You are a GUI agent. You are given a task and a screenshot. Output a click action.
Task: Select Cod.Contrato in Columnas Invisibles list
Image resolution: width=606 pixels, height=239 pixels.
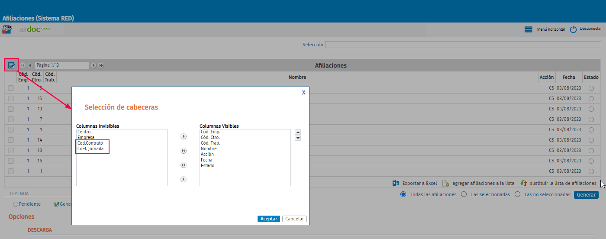[x=90, y=143]
